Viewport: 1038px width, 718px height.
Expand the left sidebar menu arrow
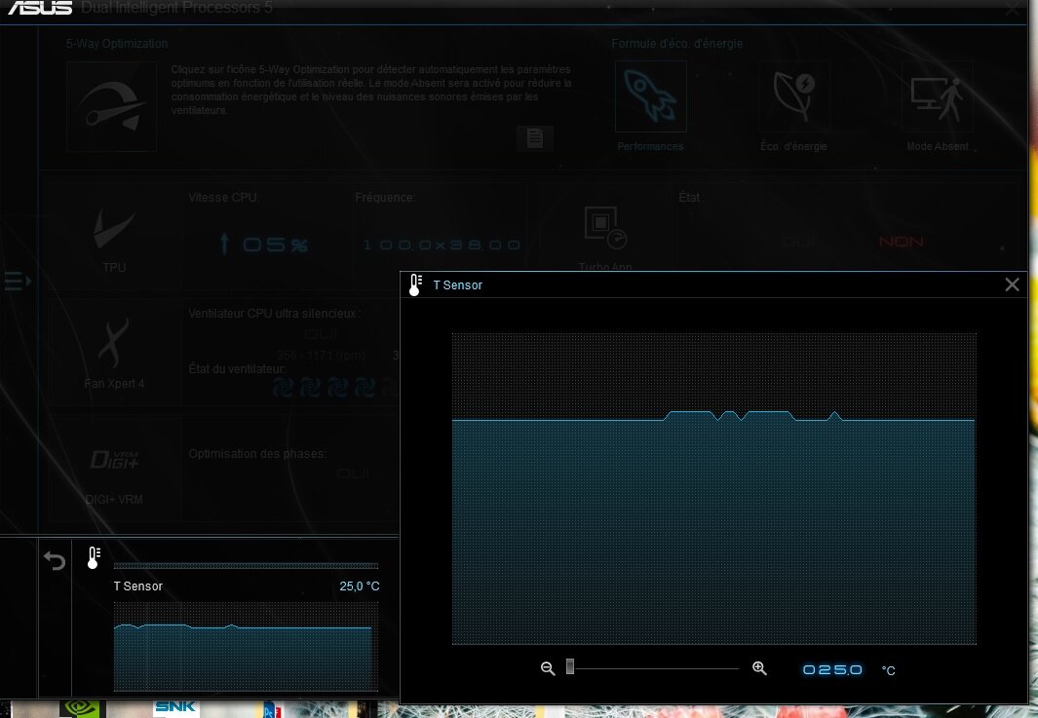click(18, 281)
